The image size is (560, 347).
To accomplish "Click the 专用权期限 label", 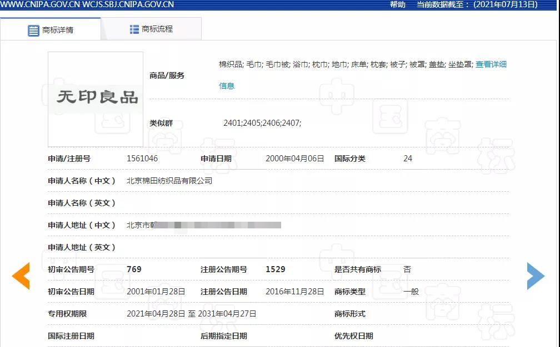I will click(67, 314).
